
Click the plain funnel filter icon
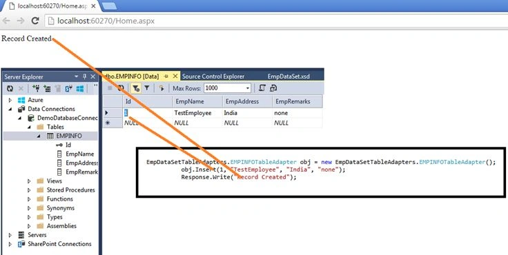coord(147,88)
